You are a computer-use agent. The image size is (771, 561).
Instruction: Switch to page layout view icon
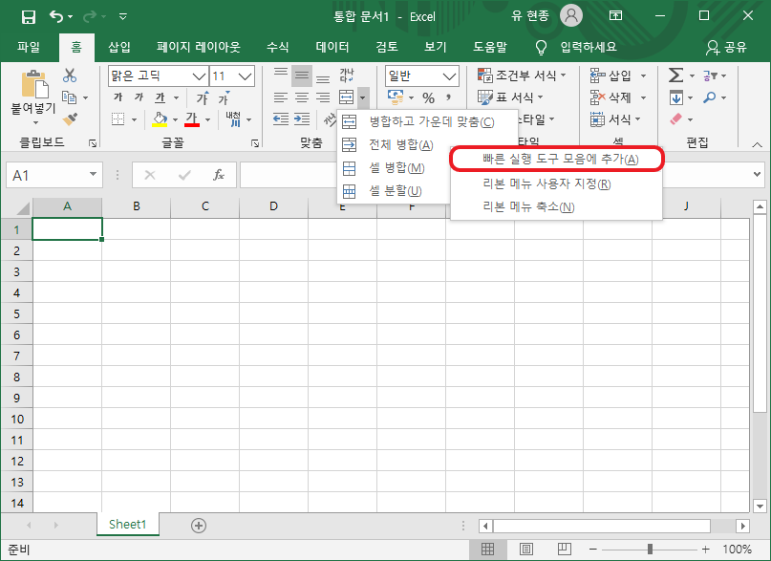click(x=525, y=549)
